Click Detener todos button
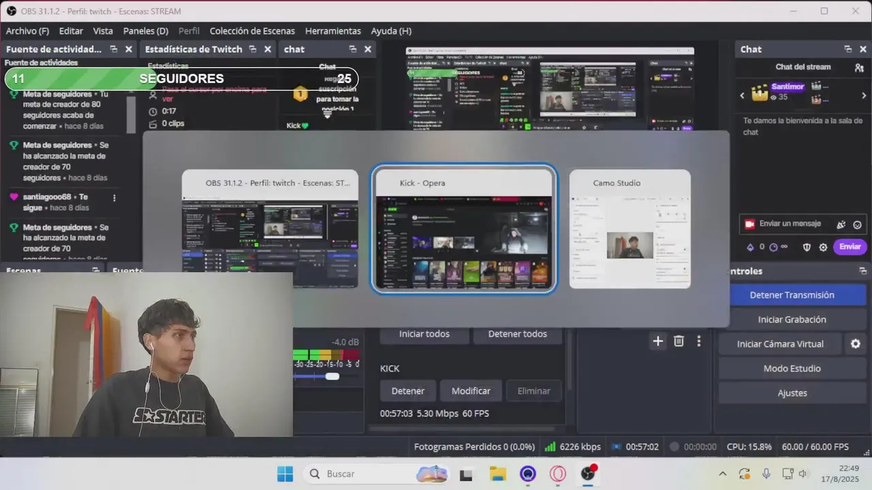The width and height of the screenshot is (872, 490). click(x=518, y=333)
